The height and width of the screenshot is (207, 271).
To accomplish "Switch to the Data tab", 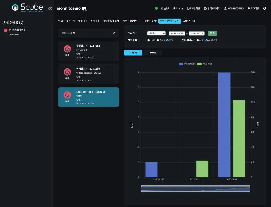I will pyautogui.click(x=153, y=53).
